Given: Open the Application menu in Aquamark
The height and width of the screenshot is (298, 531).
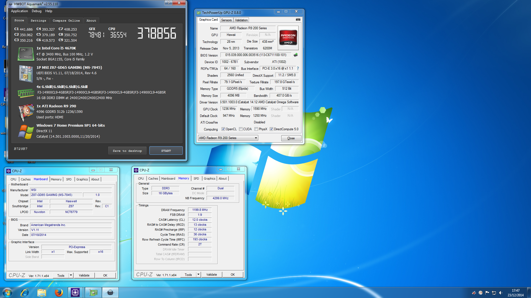Looking at the screenshot, I should pyautogui.click(x=19, y=11).
